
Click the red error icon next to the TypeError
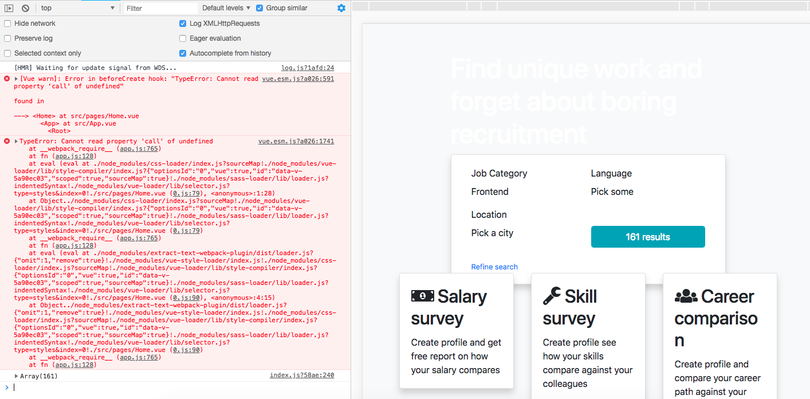tap(6, 140)
